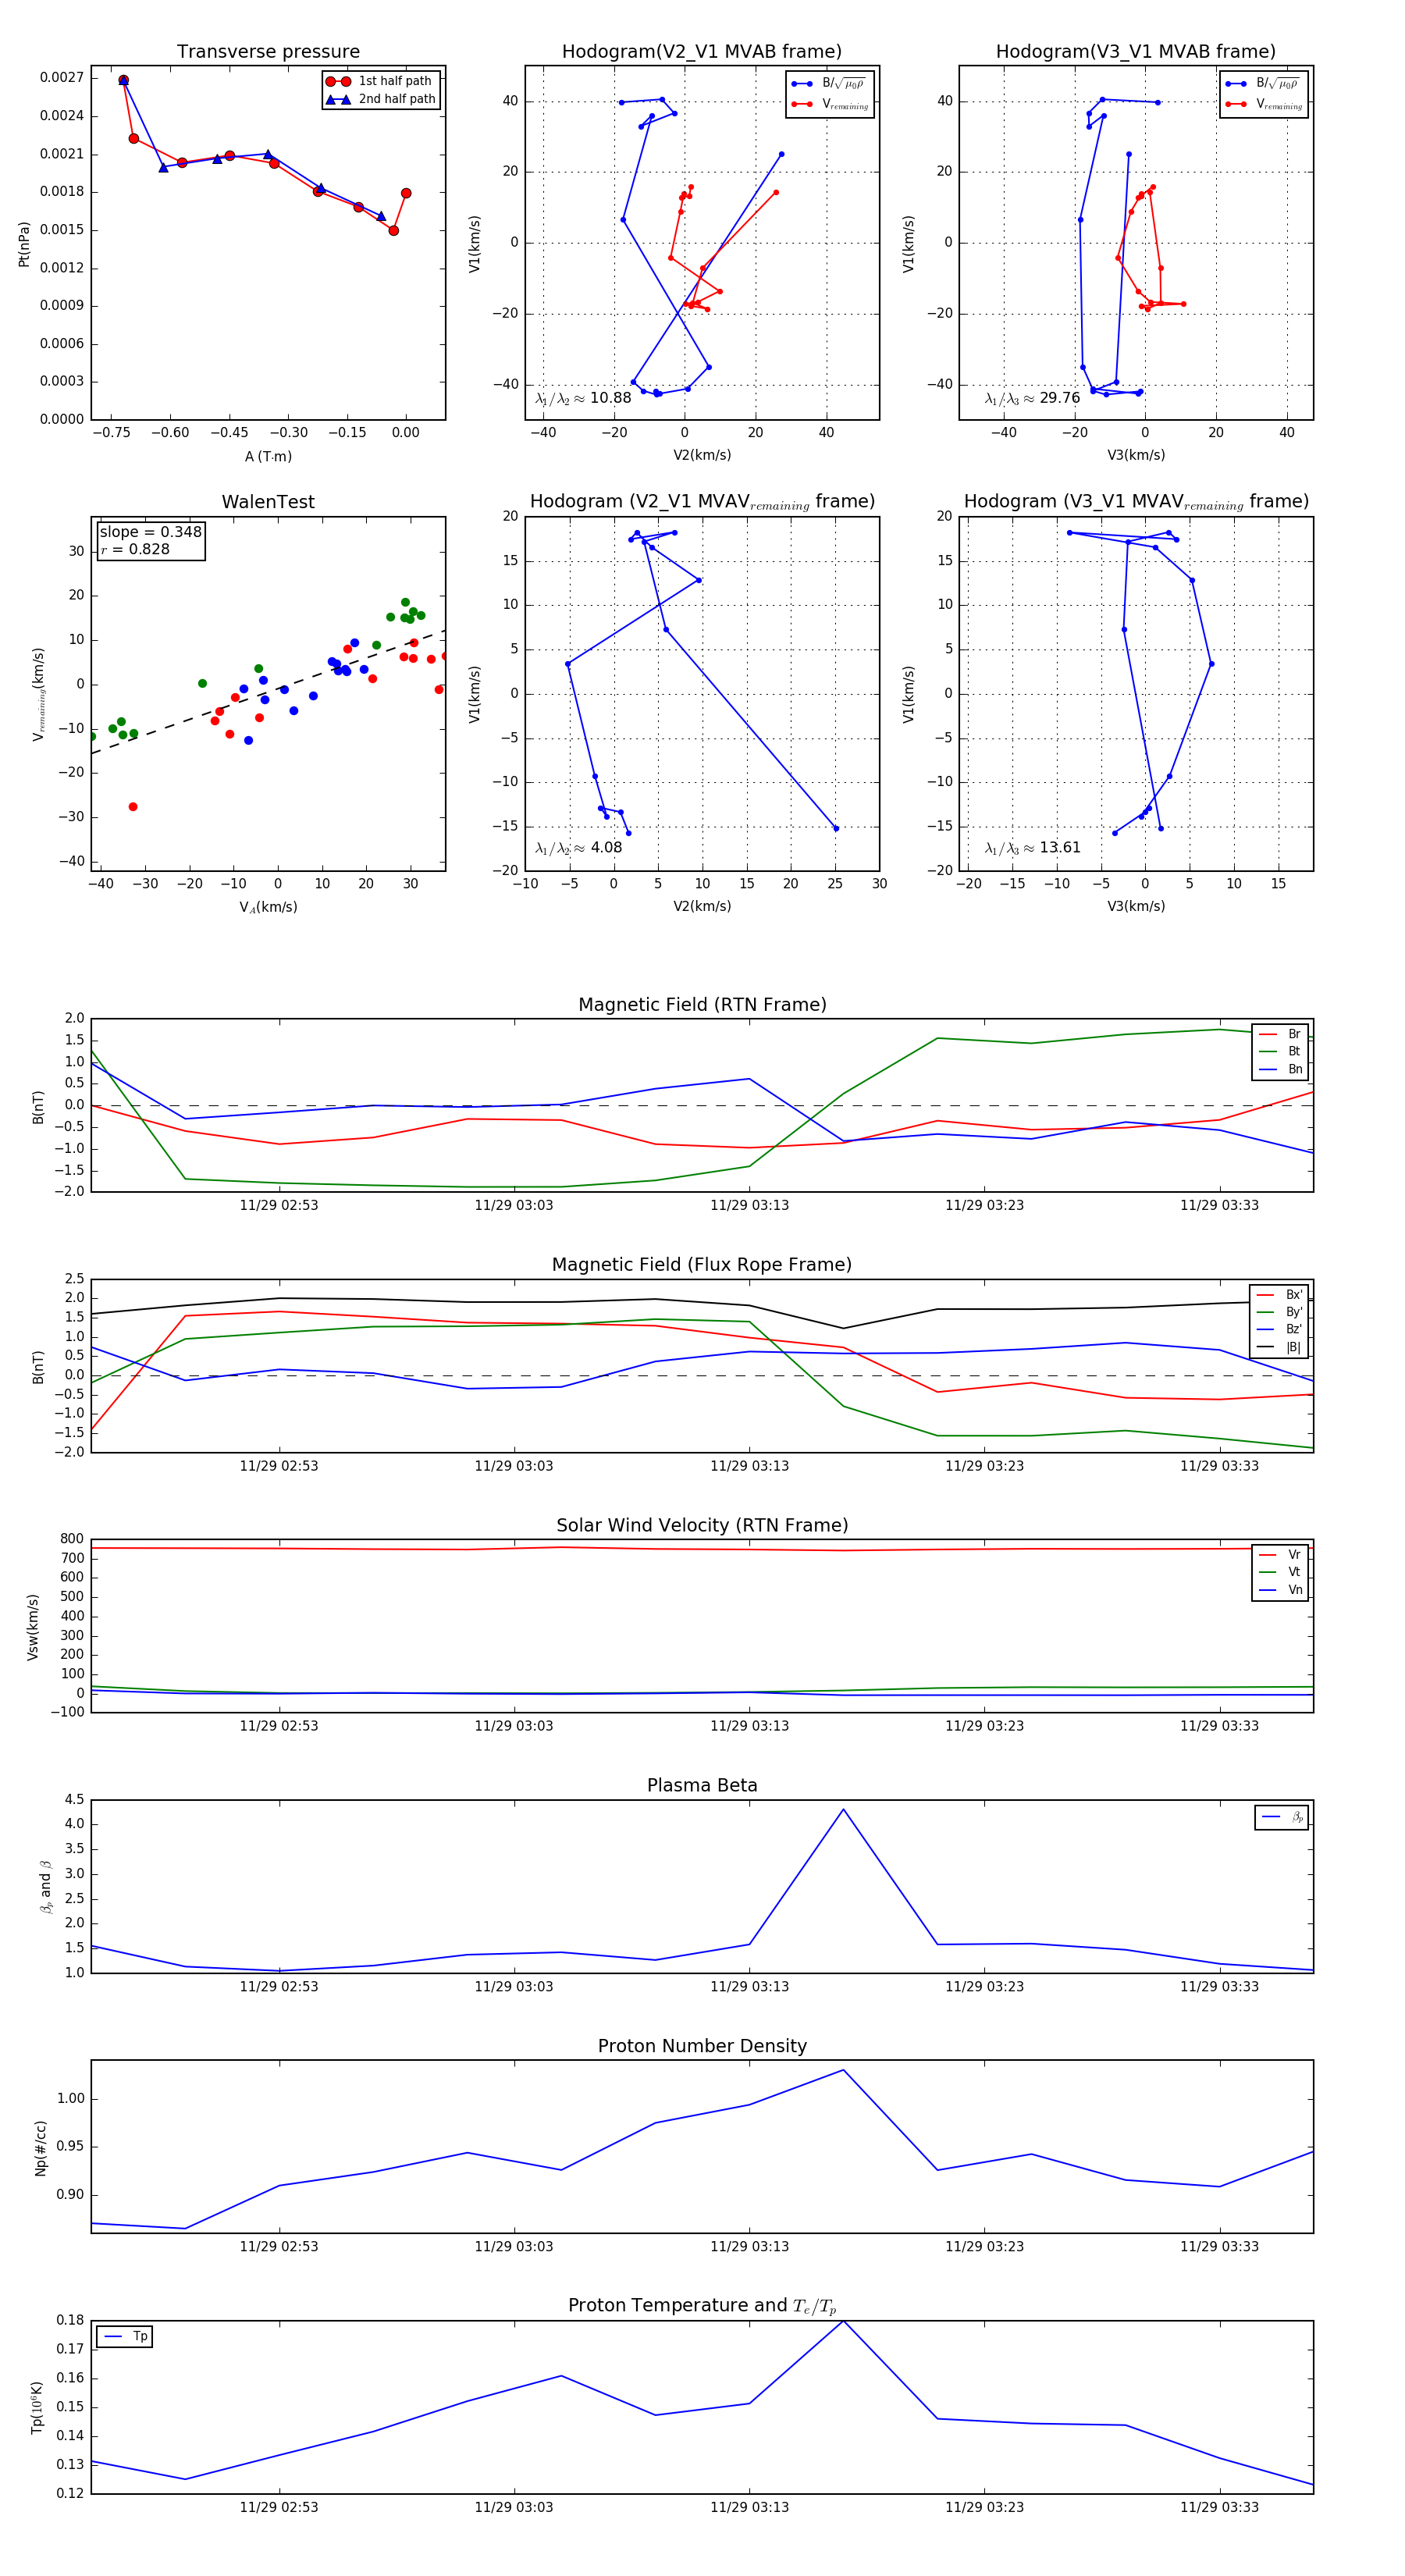
Task: Click the '2nd half path' legend entry
Action: pos(382,99)
